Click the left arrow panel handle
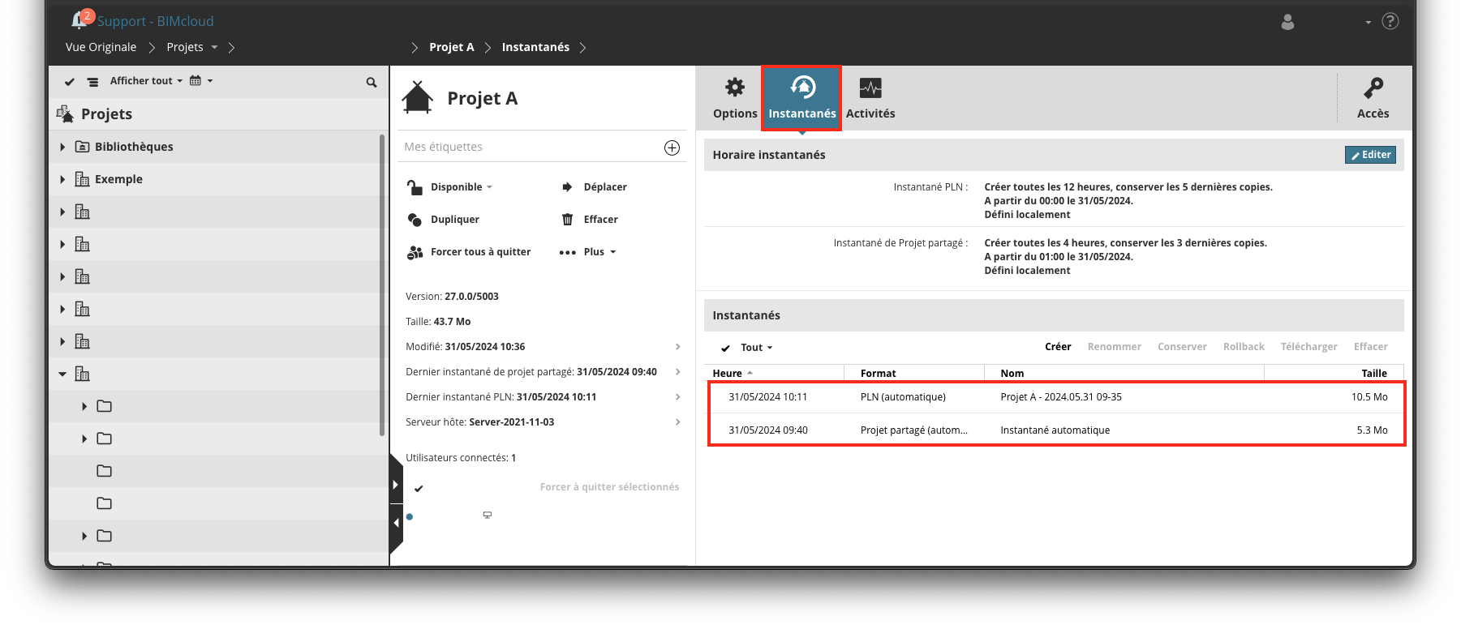1461x629 pixels. point(396,523)
